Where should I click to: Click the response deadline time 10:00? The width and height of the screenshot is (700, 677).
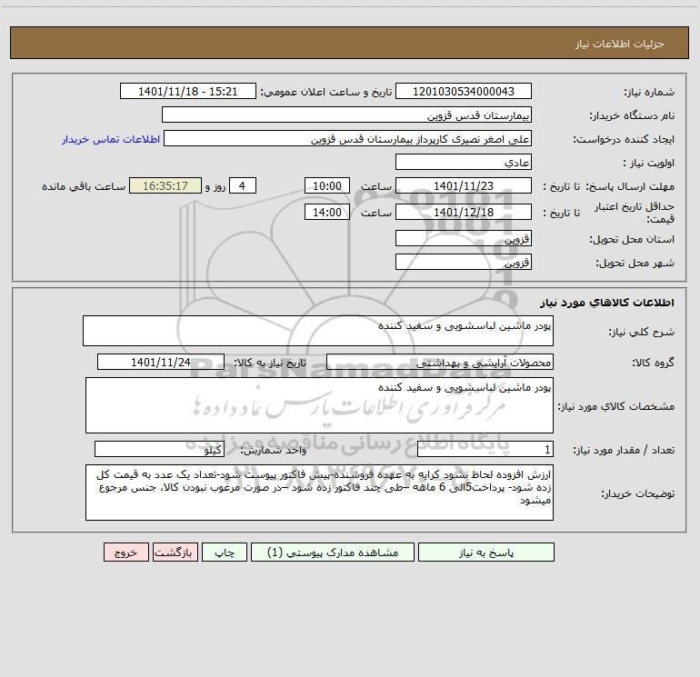coord(326,185)
